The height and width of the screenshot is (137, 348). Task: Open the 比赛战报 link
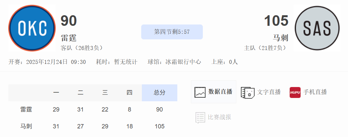coord(219,117)
